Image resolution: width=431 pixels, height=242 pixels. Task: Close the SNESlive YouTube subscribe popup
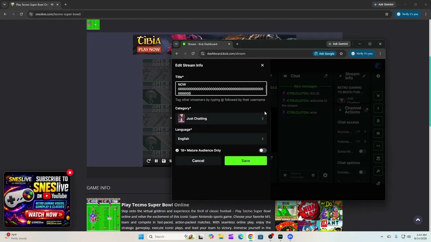point(70,173)
